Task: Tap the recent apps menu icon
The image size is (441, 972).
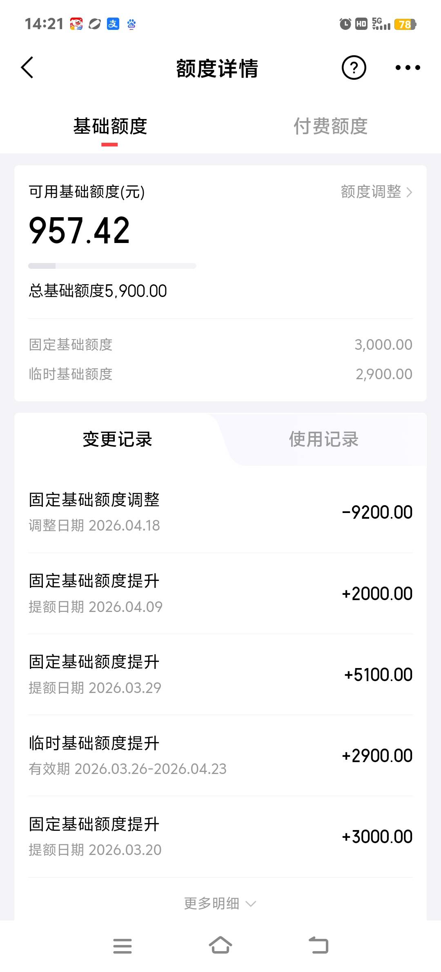Action: click(x=122, y=945)
